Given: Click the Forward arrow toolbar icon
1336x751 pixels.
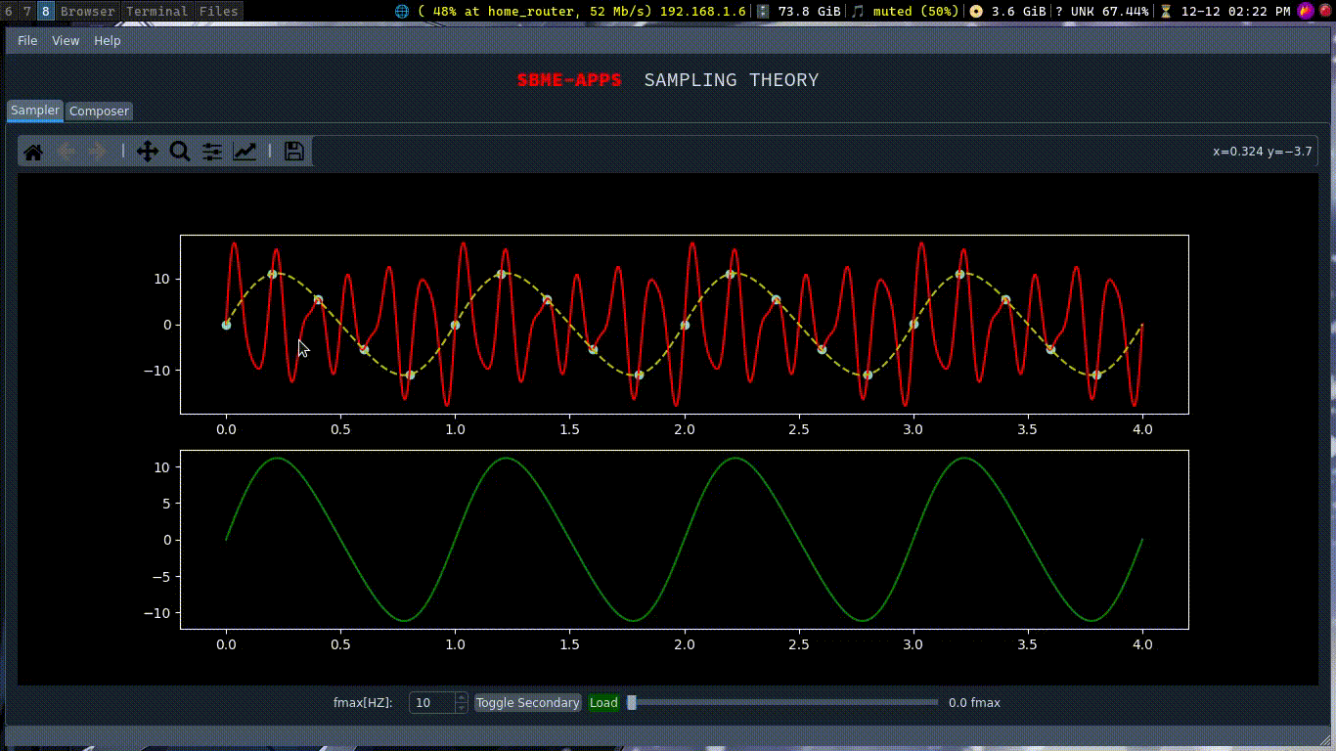Looking at the screenshot, I should point(98,152).
